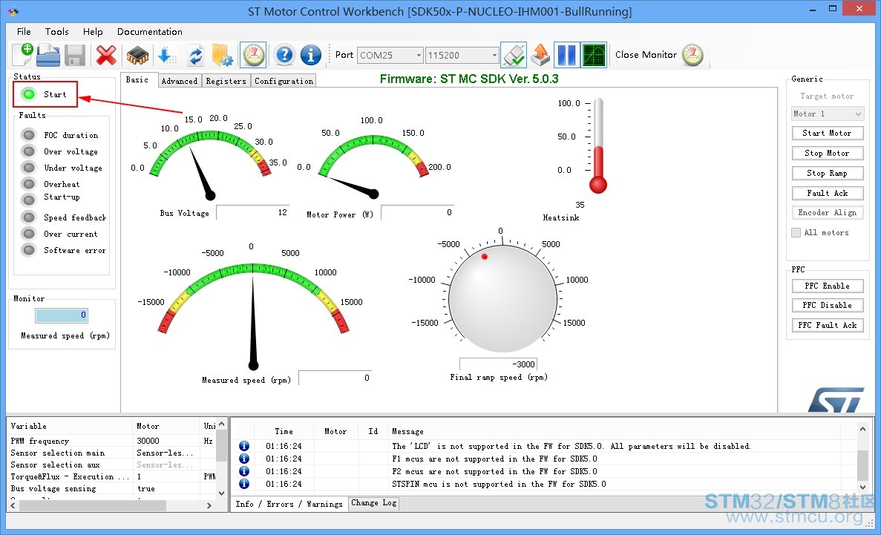Viewport: 881px width, 535px height.
Task: Click info icon of F2 mcus message
Action: (244, 471)
